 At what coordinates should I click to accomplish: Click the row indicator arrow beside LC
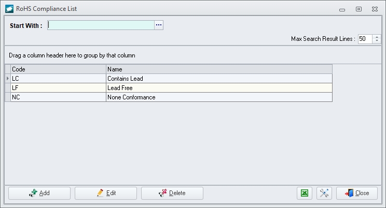[8, 79]
